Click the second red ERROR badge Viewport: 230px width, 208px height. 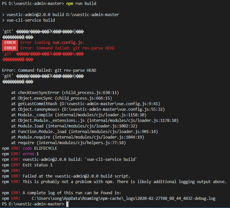(x=10, y=48)
